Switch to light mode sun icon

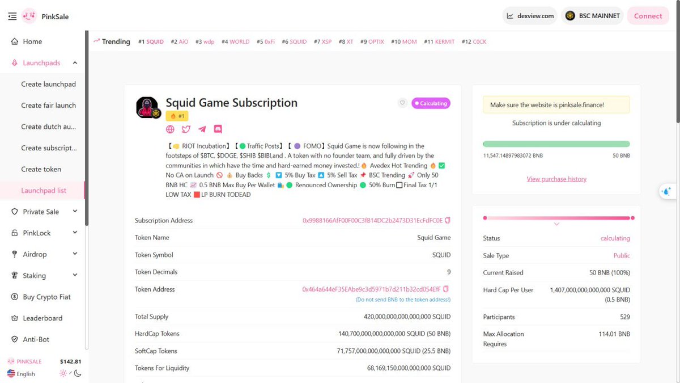point(63,373)
